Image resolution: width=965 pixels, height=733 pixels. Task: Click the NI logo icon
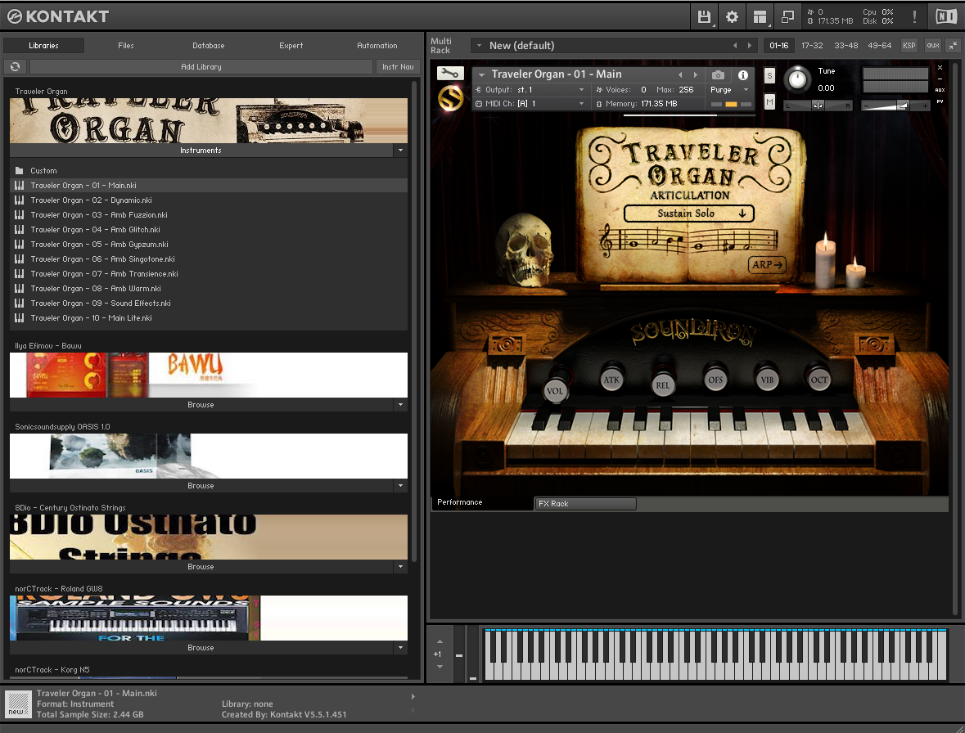[x=946, y=16]
